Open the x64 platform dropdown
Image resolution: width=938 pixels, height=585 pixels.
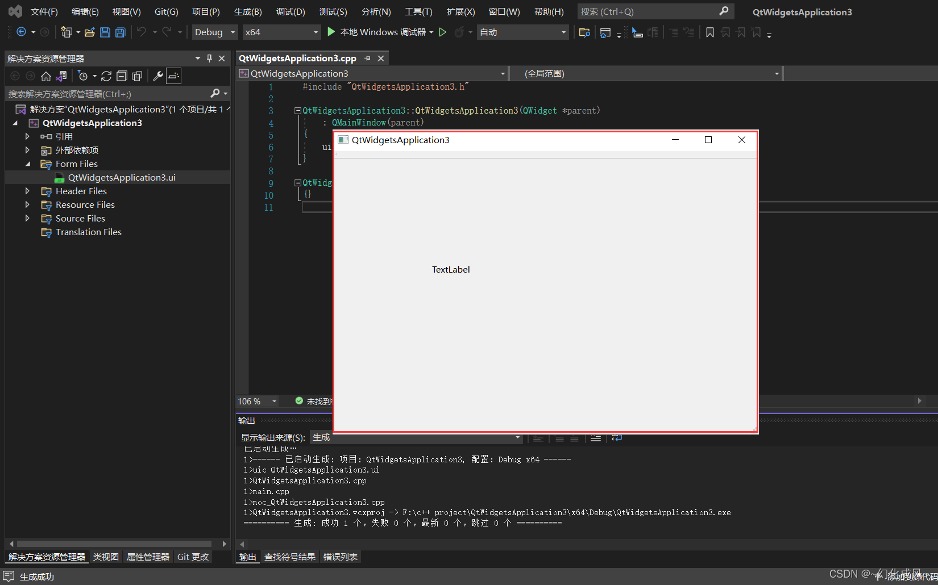click(x=281, y=32)
